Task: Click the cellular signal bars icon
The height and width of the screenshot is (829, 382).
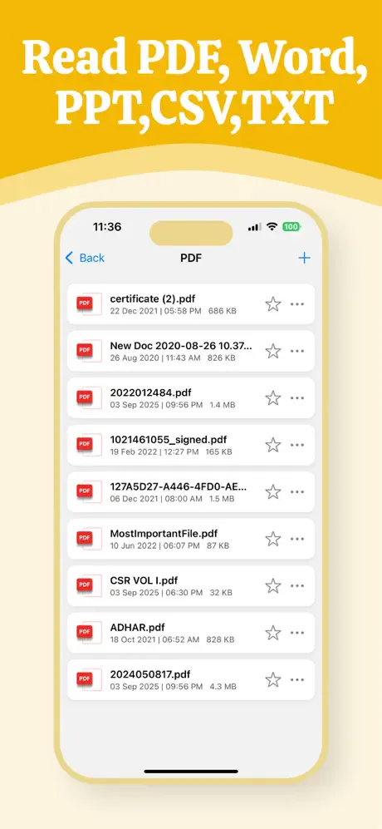Action: 255,227
